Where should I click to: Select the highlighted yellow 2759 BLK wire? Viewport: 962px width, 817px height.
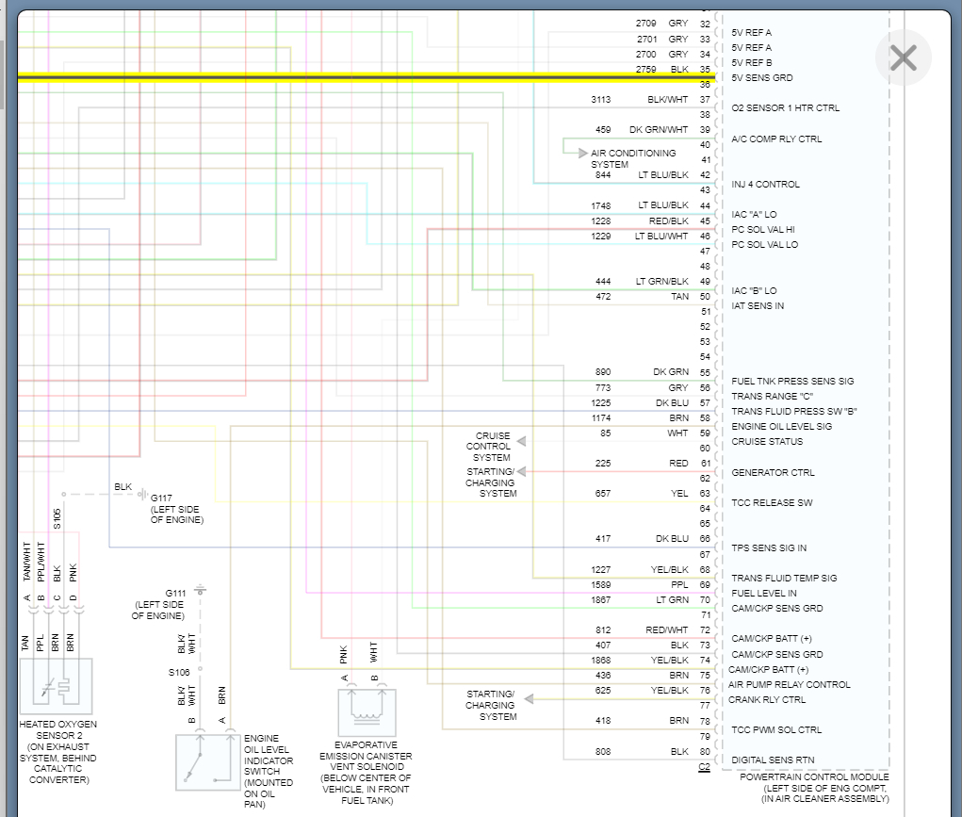pyautogui.click(x=368, y=77)
